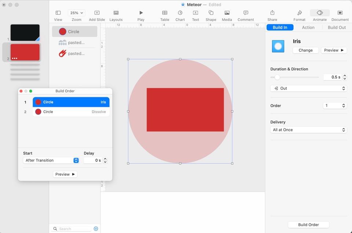Preview the Iris build effect
This screenshot has width=352, height=233.
(334, 50)
